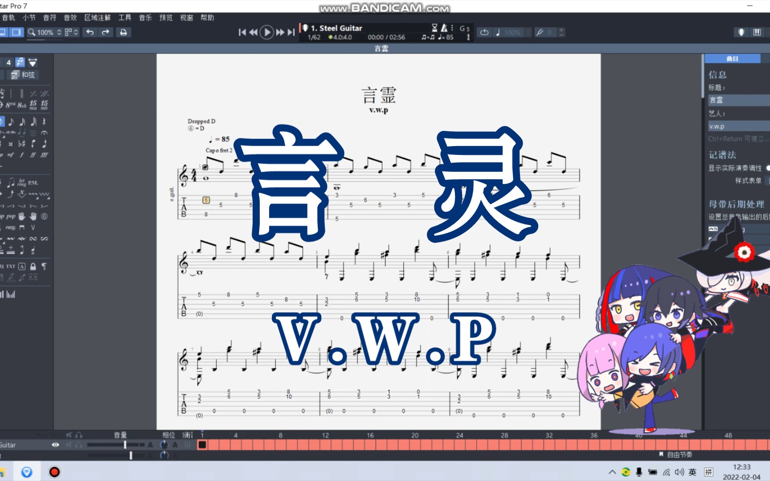Open the layout view dropdown
The image size is (770, 481).
tap(71, 32)
